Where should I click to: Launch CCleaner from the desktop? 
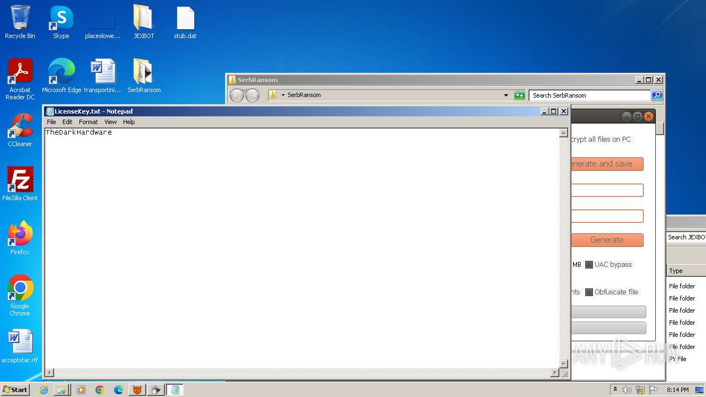(x=20, y=130)
